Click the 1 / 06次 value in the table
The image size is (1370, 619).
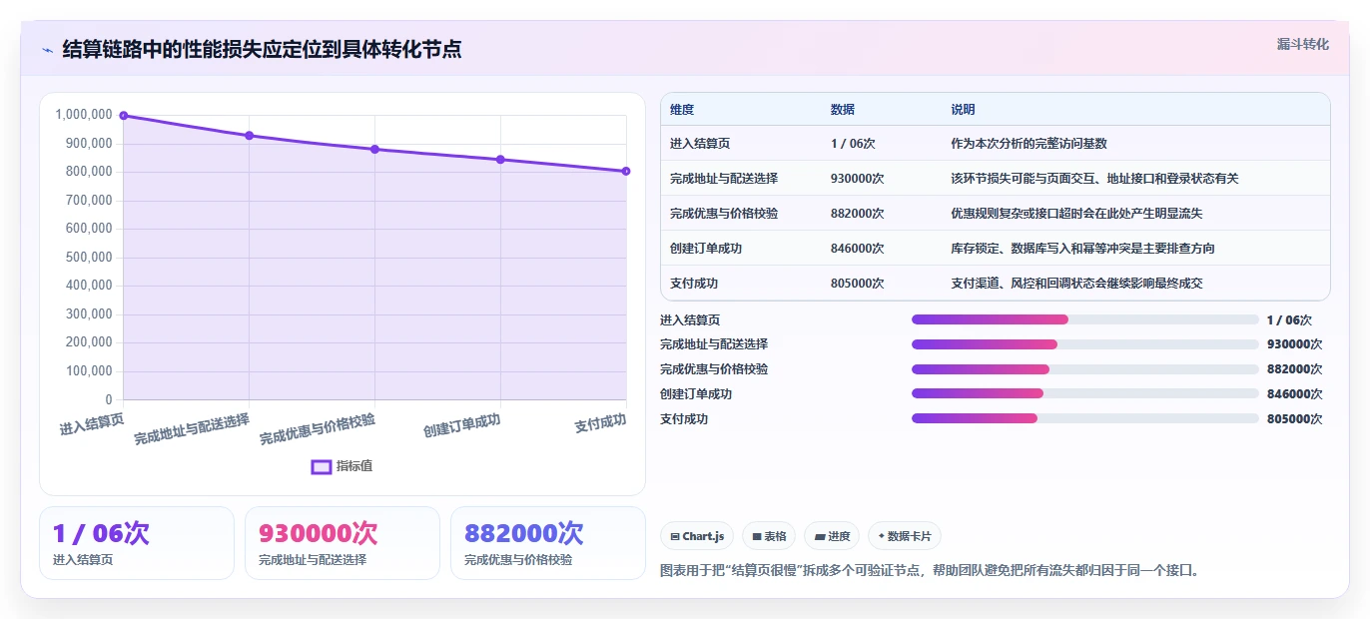(853, 144)
